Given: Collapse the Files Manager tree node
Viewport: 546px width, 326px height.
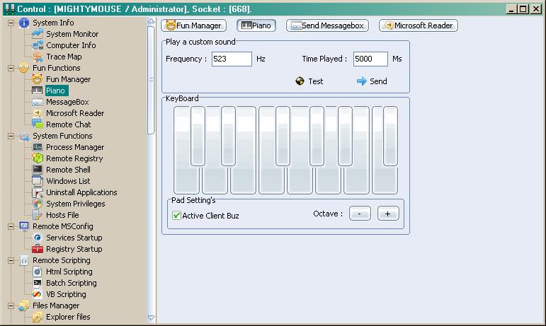Looking at the screenshot, I should (11, 305).
